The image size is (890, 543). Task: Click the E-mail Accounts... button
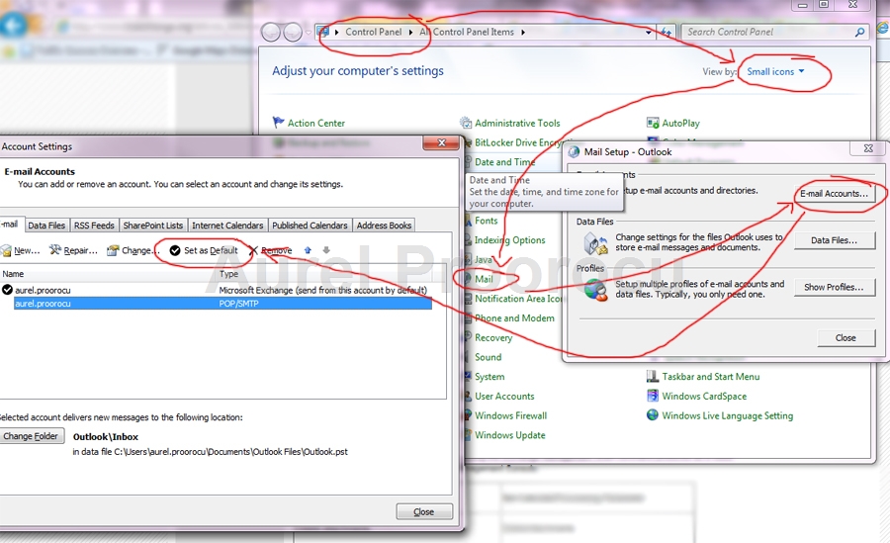tap(834, 194)
